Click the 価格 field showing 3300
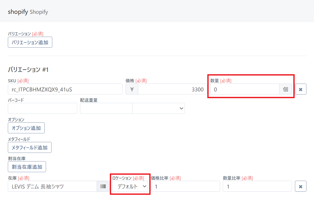The height and width of the screenshot is (200, 314). coord(173,89)
